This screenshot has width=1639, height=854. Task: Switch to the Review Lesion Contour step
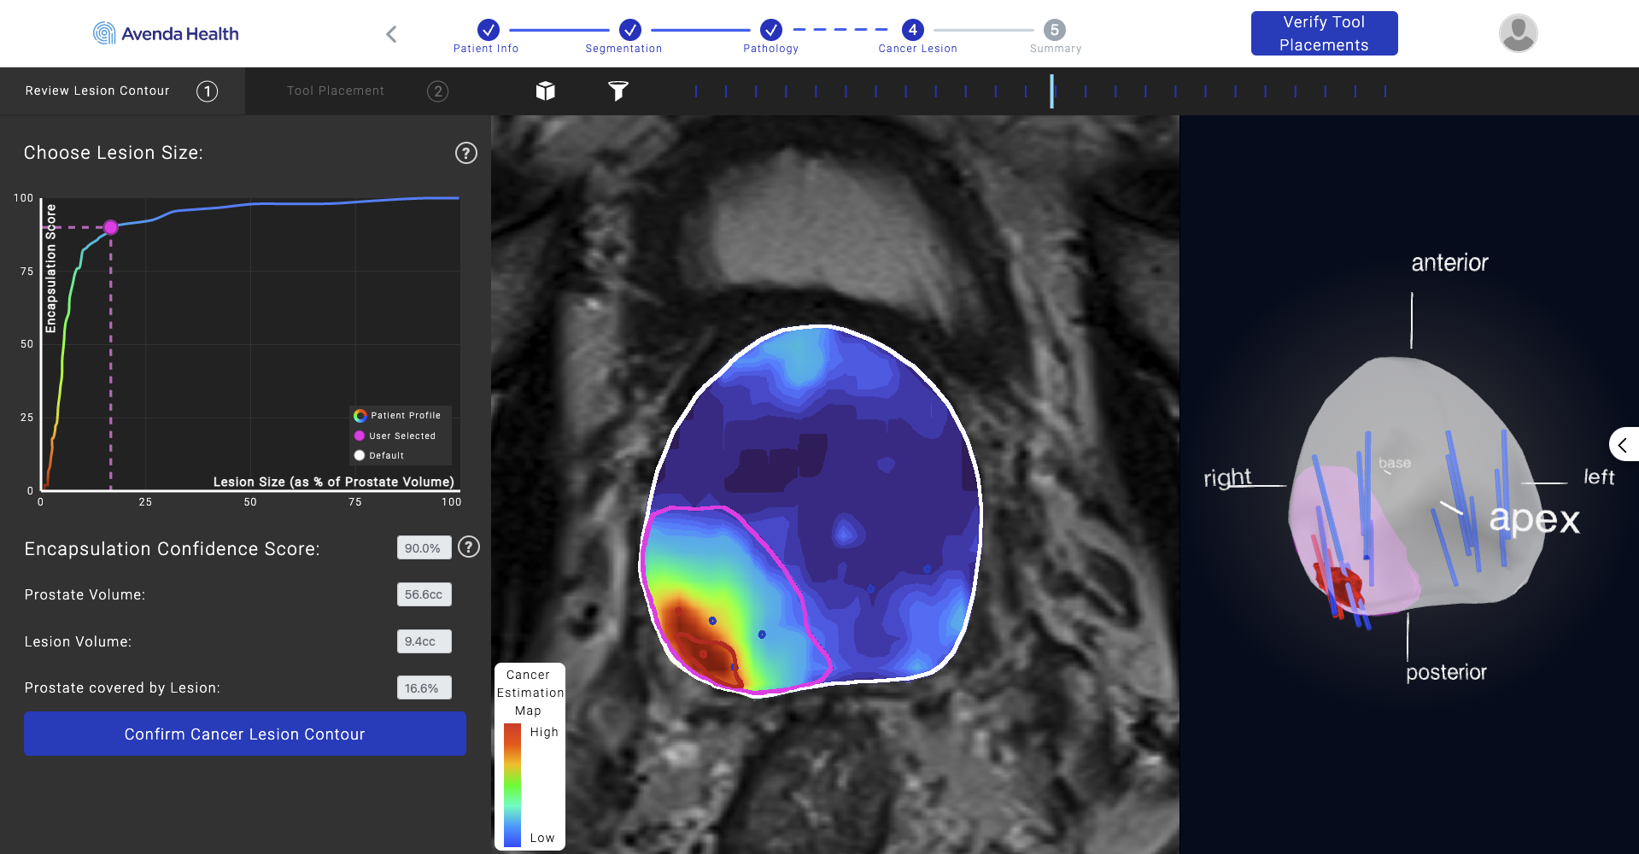[x=97, y=91]
